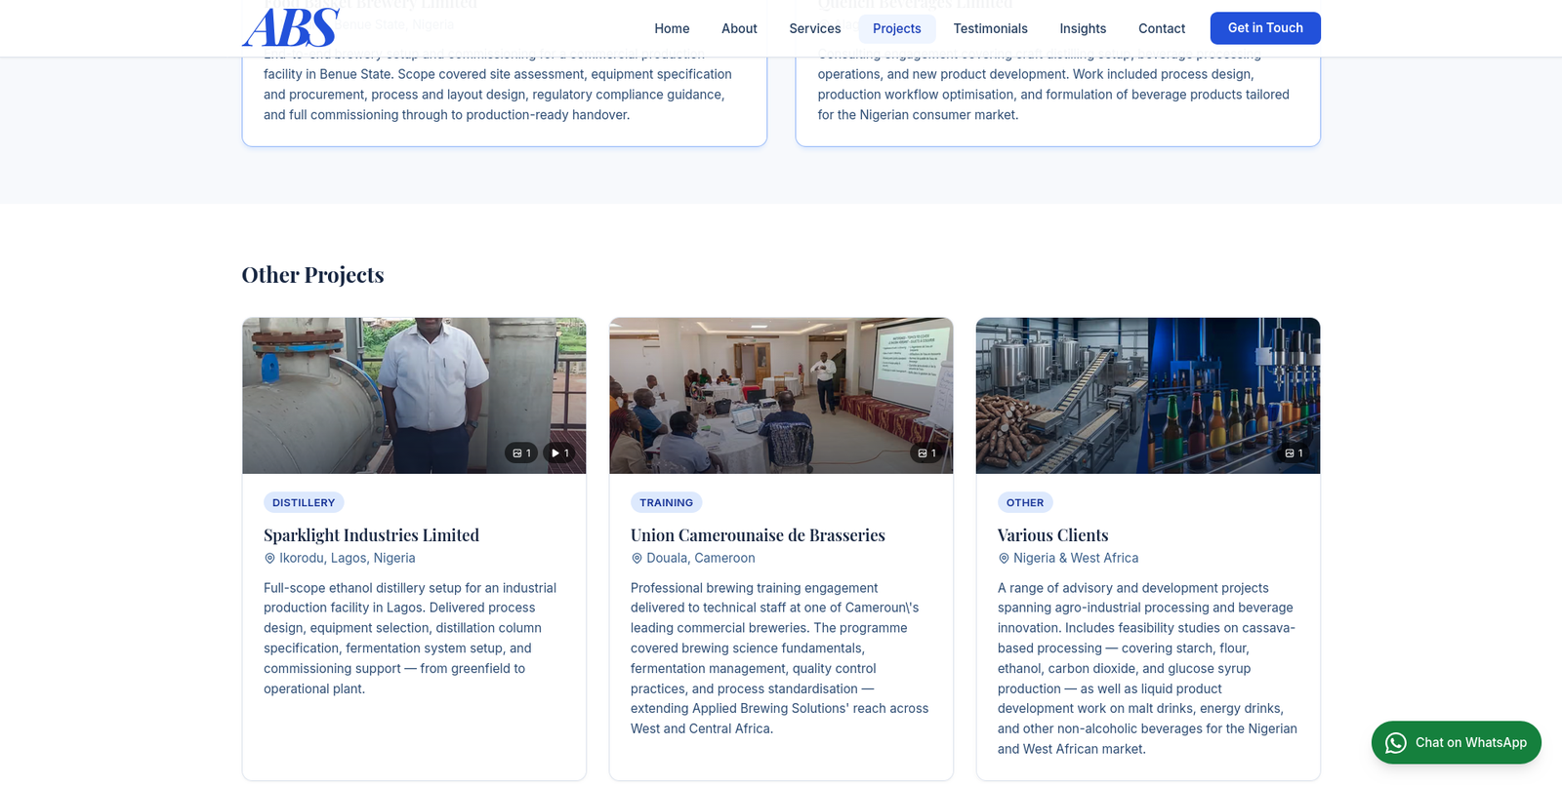This screenshot has width=1562, height=785.
Task: Click the OTHER category tag
Action: point(1025,502)
